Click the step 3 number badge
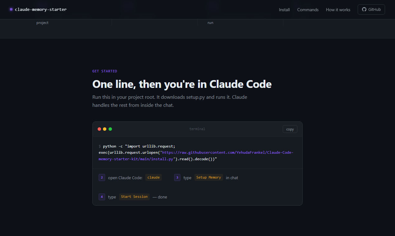Screen dimensions: 395x236 [177, 177]
